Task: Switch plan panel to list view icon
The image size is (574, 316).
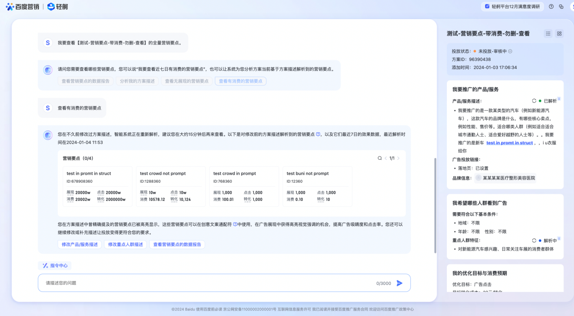Action: (x=548, y=34)
